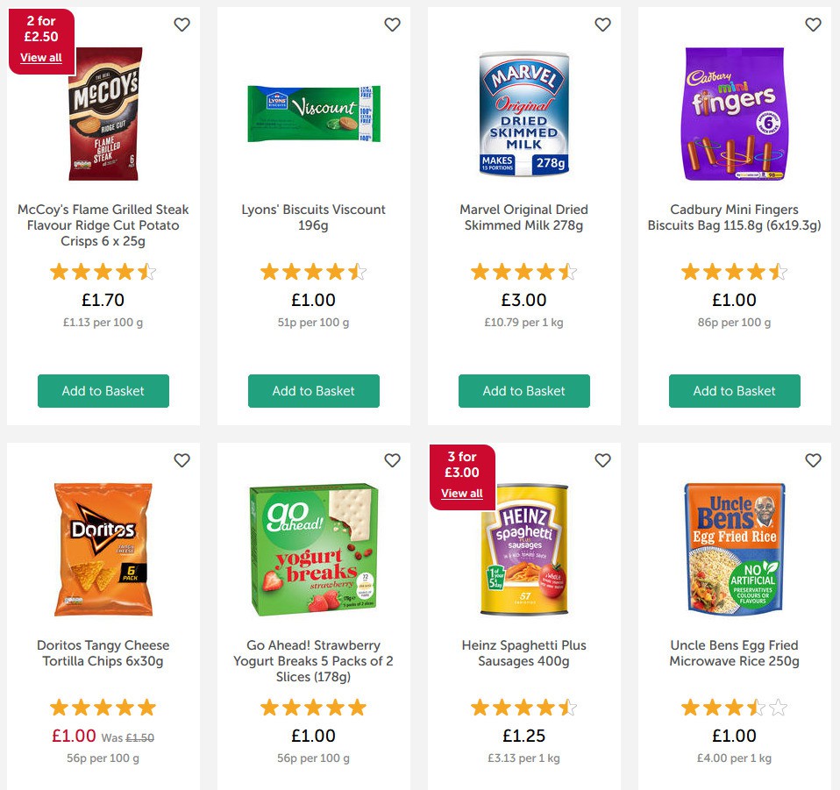840x790 pixels.
Task: Favourite Uncle Bens Egg Fried Rice
Action: pyautogui.click(x=813, y=460)
